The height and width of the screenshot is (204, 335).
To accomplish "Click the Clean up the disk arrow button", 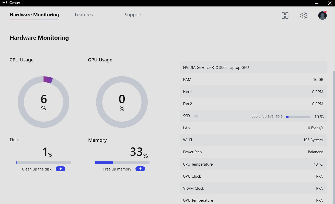I will pos(61,169).
